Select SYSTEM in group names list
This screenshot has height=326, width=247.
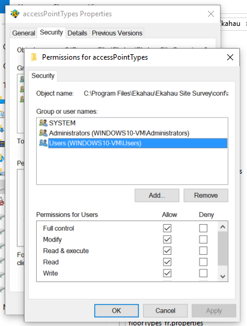pos(63,123)
